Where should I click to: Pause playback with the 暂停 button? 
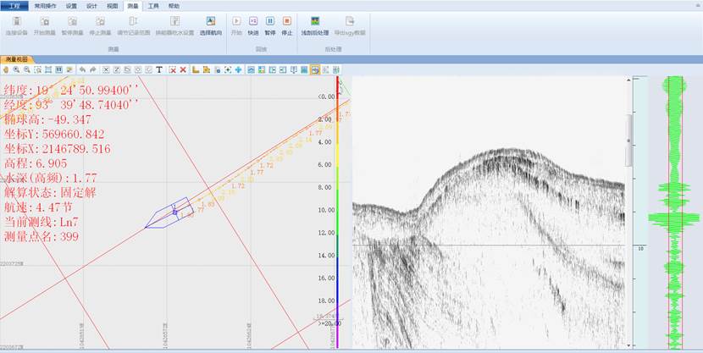tap(270, 23)
